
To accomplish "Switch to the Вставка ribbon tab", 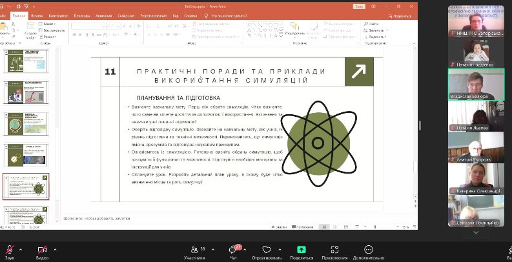I will pyautogui.click(x=37, y=15).
